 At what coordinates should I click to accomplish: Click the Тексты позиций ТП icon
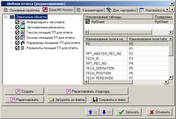tap(23, 32)
